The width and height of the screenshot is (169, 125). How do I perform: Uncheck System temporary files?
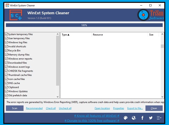click(x=6, y=34)
